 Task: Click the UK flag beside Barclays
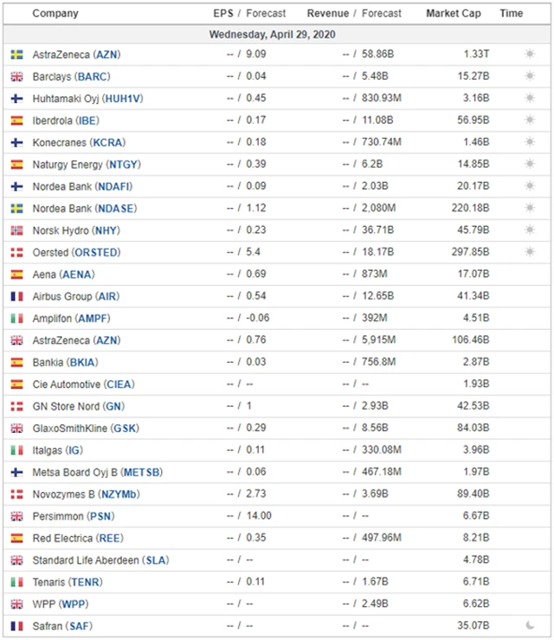click(x=16, y=76)
